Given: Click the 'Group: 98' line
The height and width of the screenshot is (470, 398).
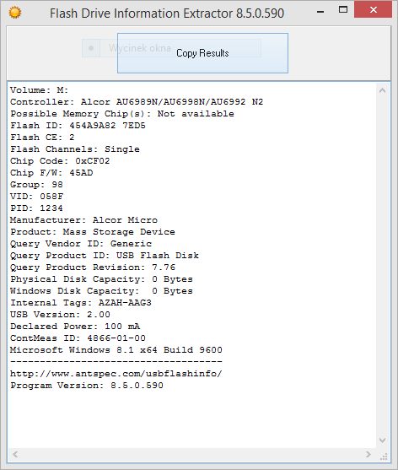Looking at the screenshot, I should (x=36, y=185).
